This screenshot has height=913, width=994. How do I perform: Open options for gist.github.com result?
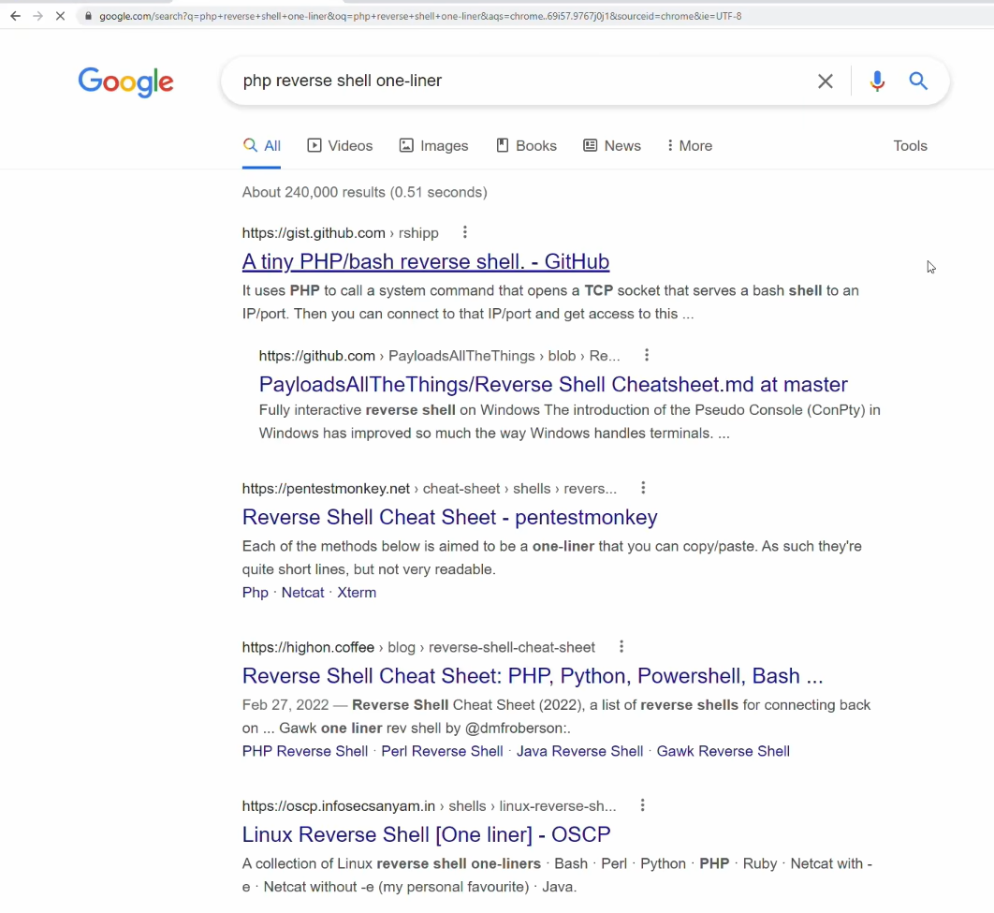click(x=464, y=232)
